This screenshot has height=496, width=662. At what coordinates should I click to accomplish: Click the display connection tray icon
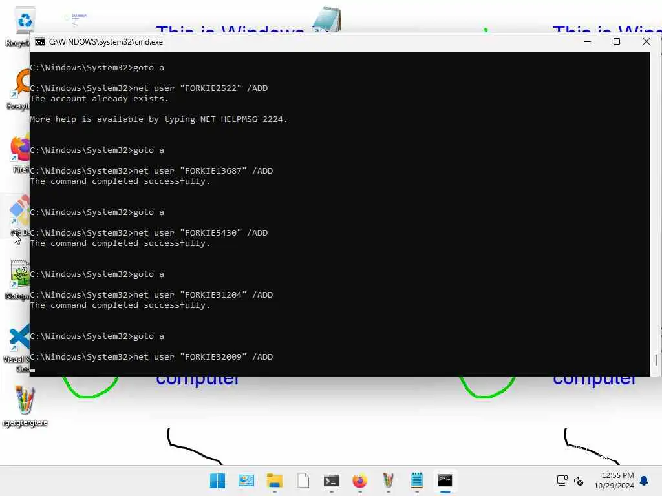click(x=562, y=480)
